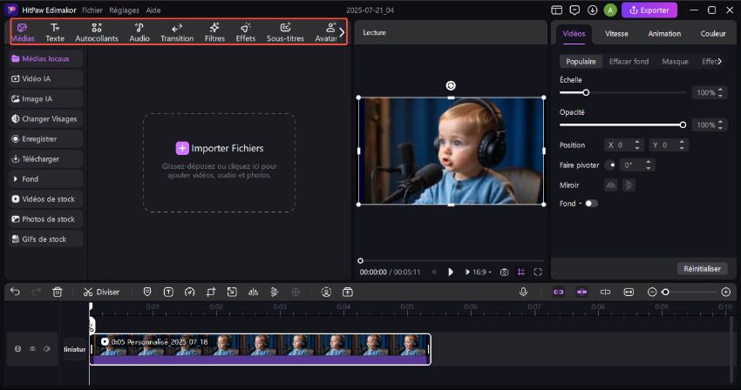Open Image IA in the sidebar
The height and width of the screenshot is (390, 741).
(45, 98)
